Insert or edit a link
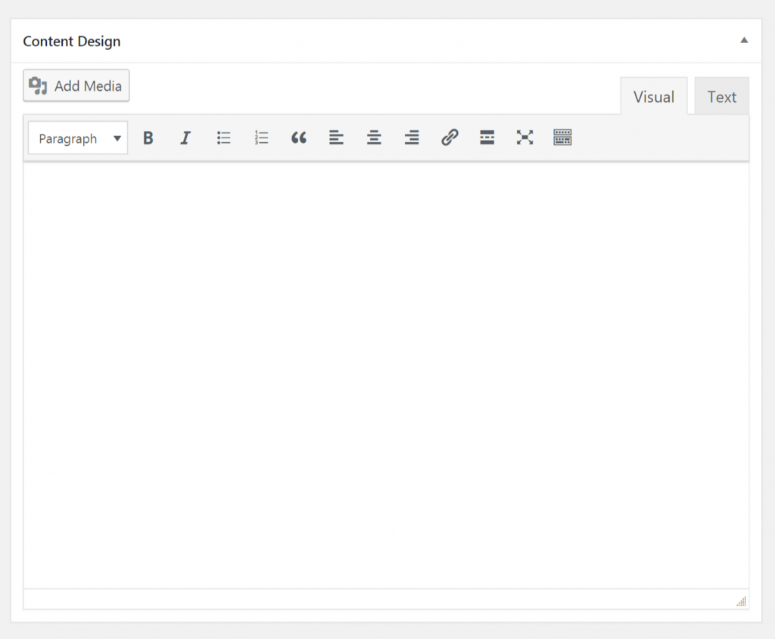The height and width of the screenshot is (639, 775). (450, 138)
